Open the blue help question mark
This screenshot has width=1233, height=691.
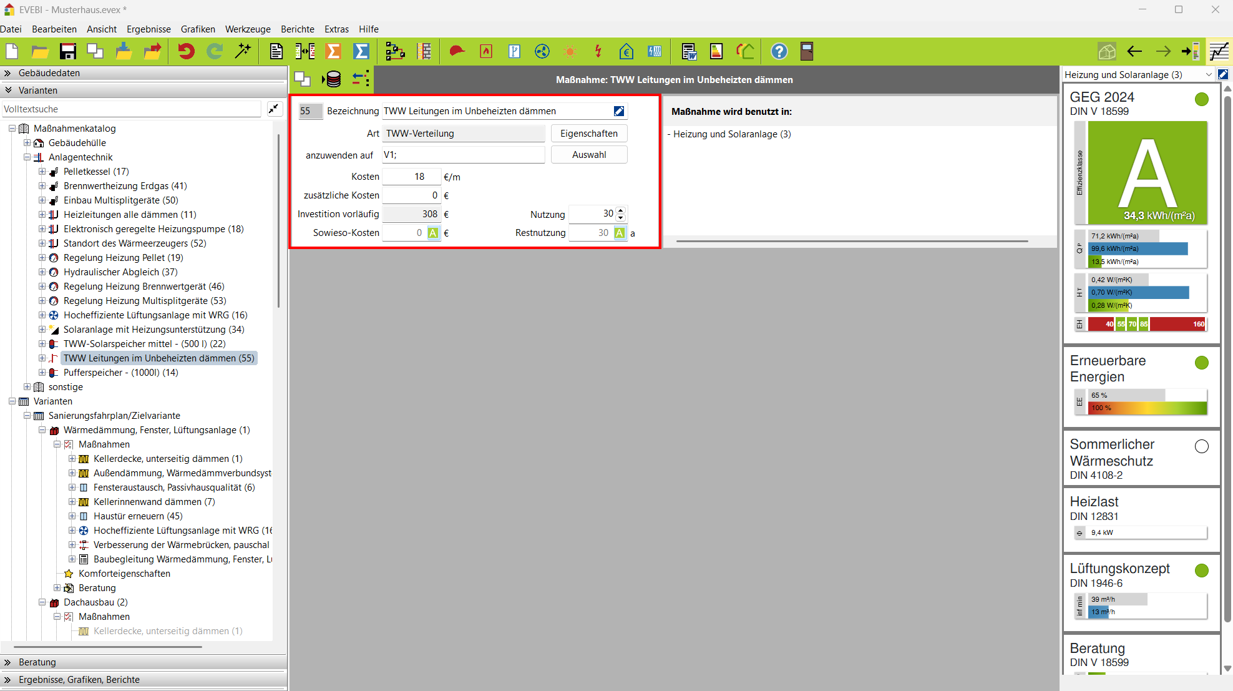point(779,51)
